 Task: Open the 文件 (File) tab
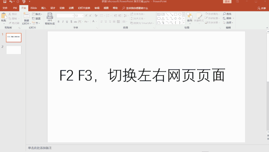5,8
